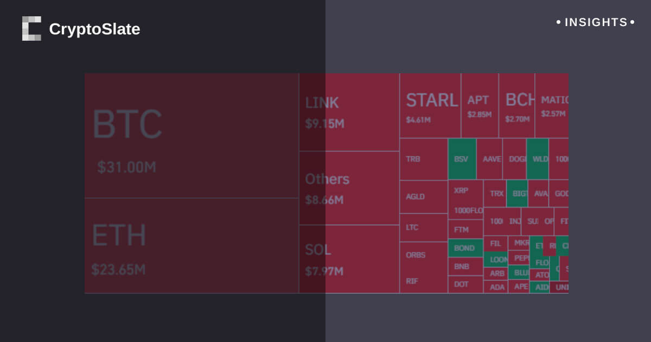Select the green BSV tile
The height and width of the screenshot is (342, 651).
[462, 159]
